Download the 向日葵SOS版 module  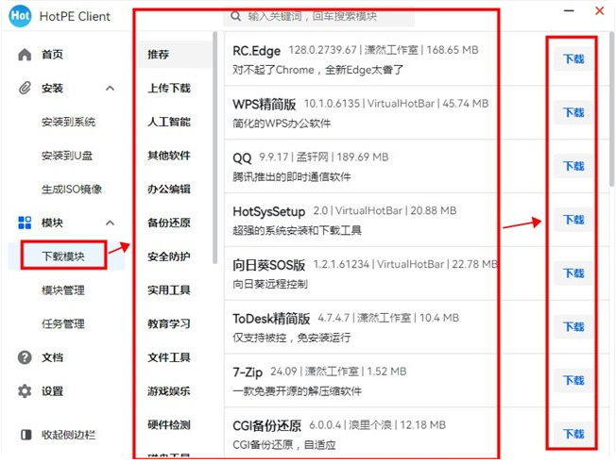click(573, 273)
